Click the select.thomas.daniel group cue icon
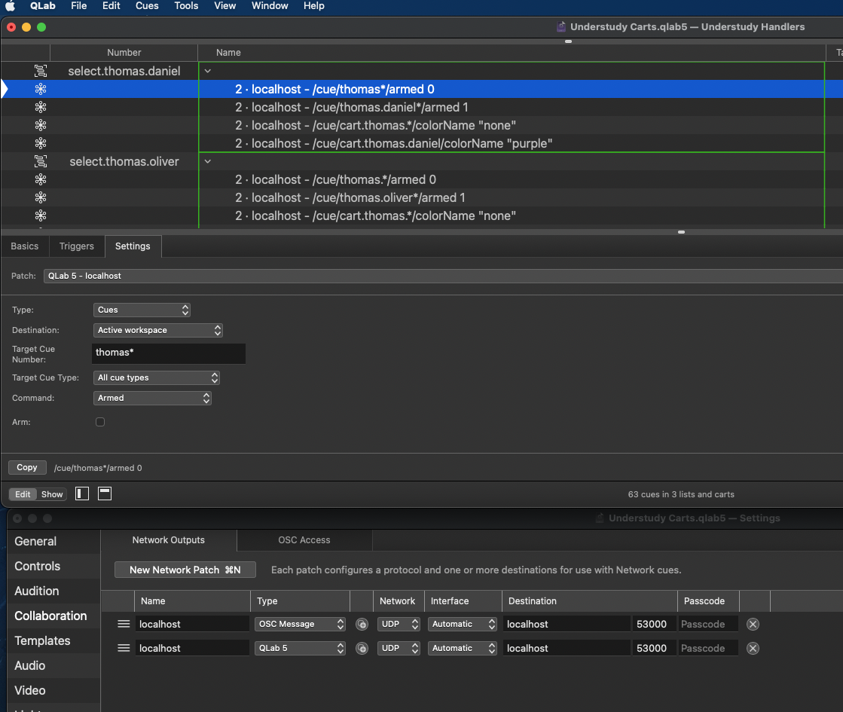843x712 pixels. click(41, 71)
